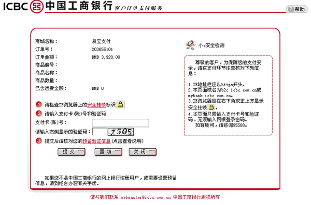
Task: Click the 小e安全检测 heading text
Action: (x=211, y=45)
